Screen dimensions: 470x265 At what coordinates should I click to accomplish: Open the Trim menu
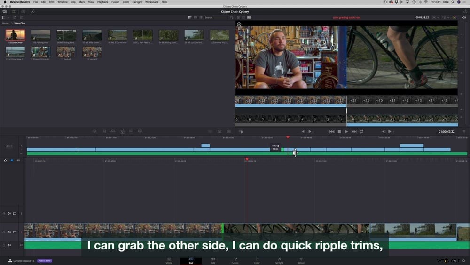tap(52, 2)
